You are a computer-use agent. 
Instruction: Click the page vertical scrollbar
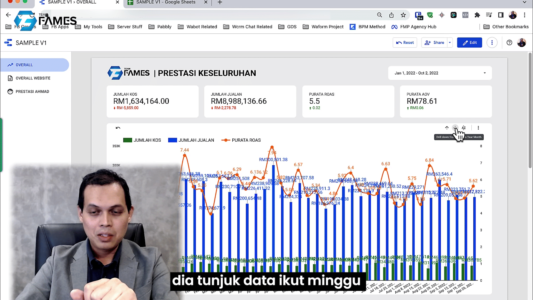point(530,111)
